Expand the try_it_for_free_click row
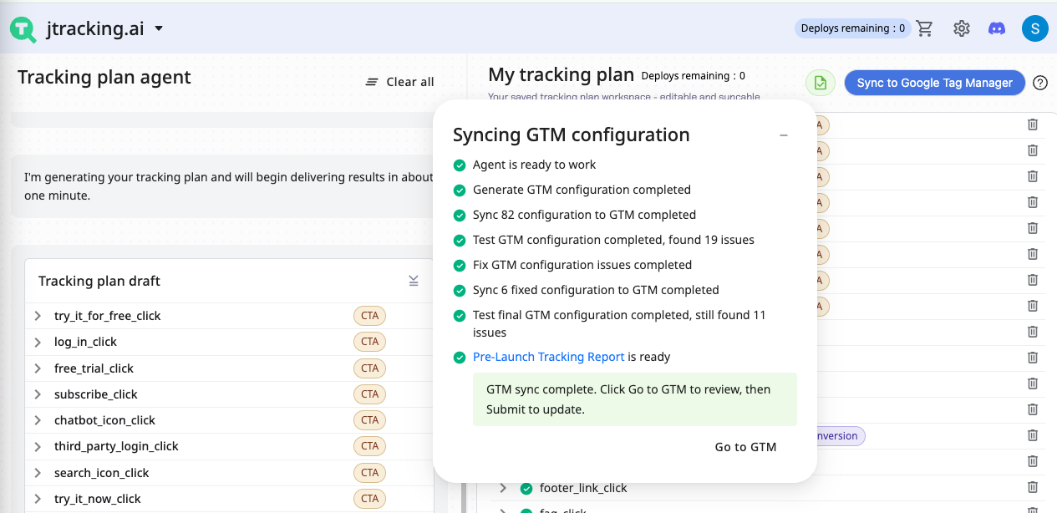Image resolution: width=1057 pixels, height=513 pixels. 38,316
